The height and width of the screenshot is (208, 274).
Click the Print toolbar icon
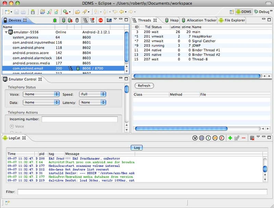pyautogui.click(x=23, y=12)
